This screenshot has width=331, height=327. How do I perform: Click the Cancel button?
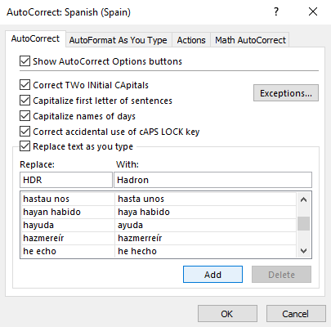tap(296, 314)
